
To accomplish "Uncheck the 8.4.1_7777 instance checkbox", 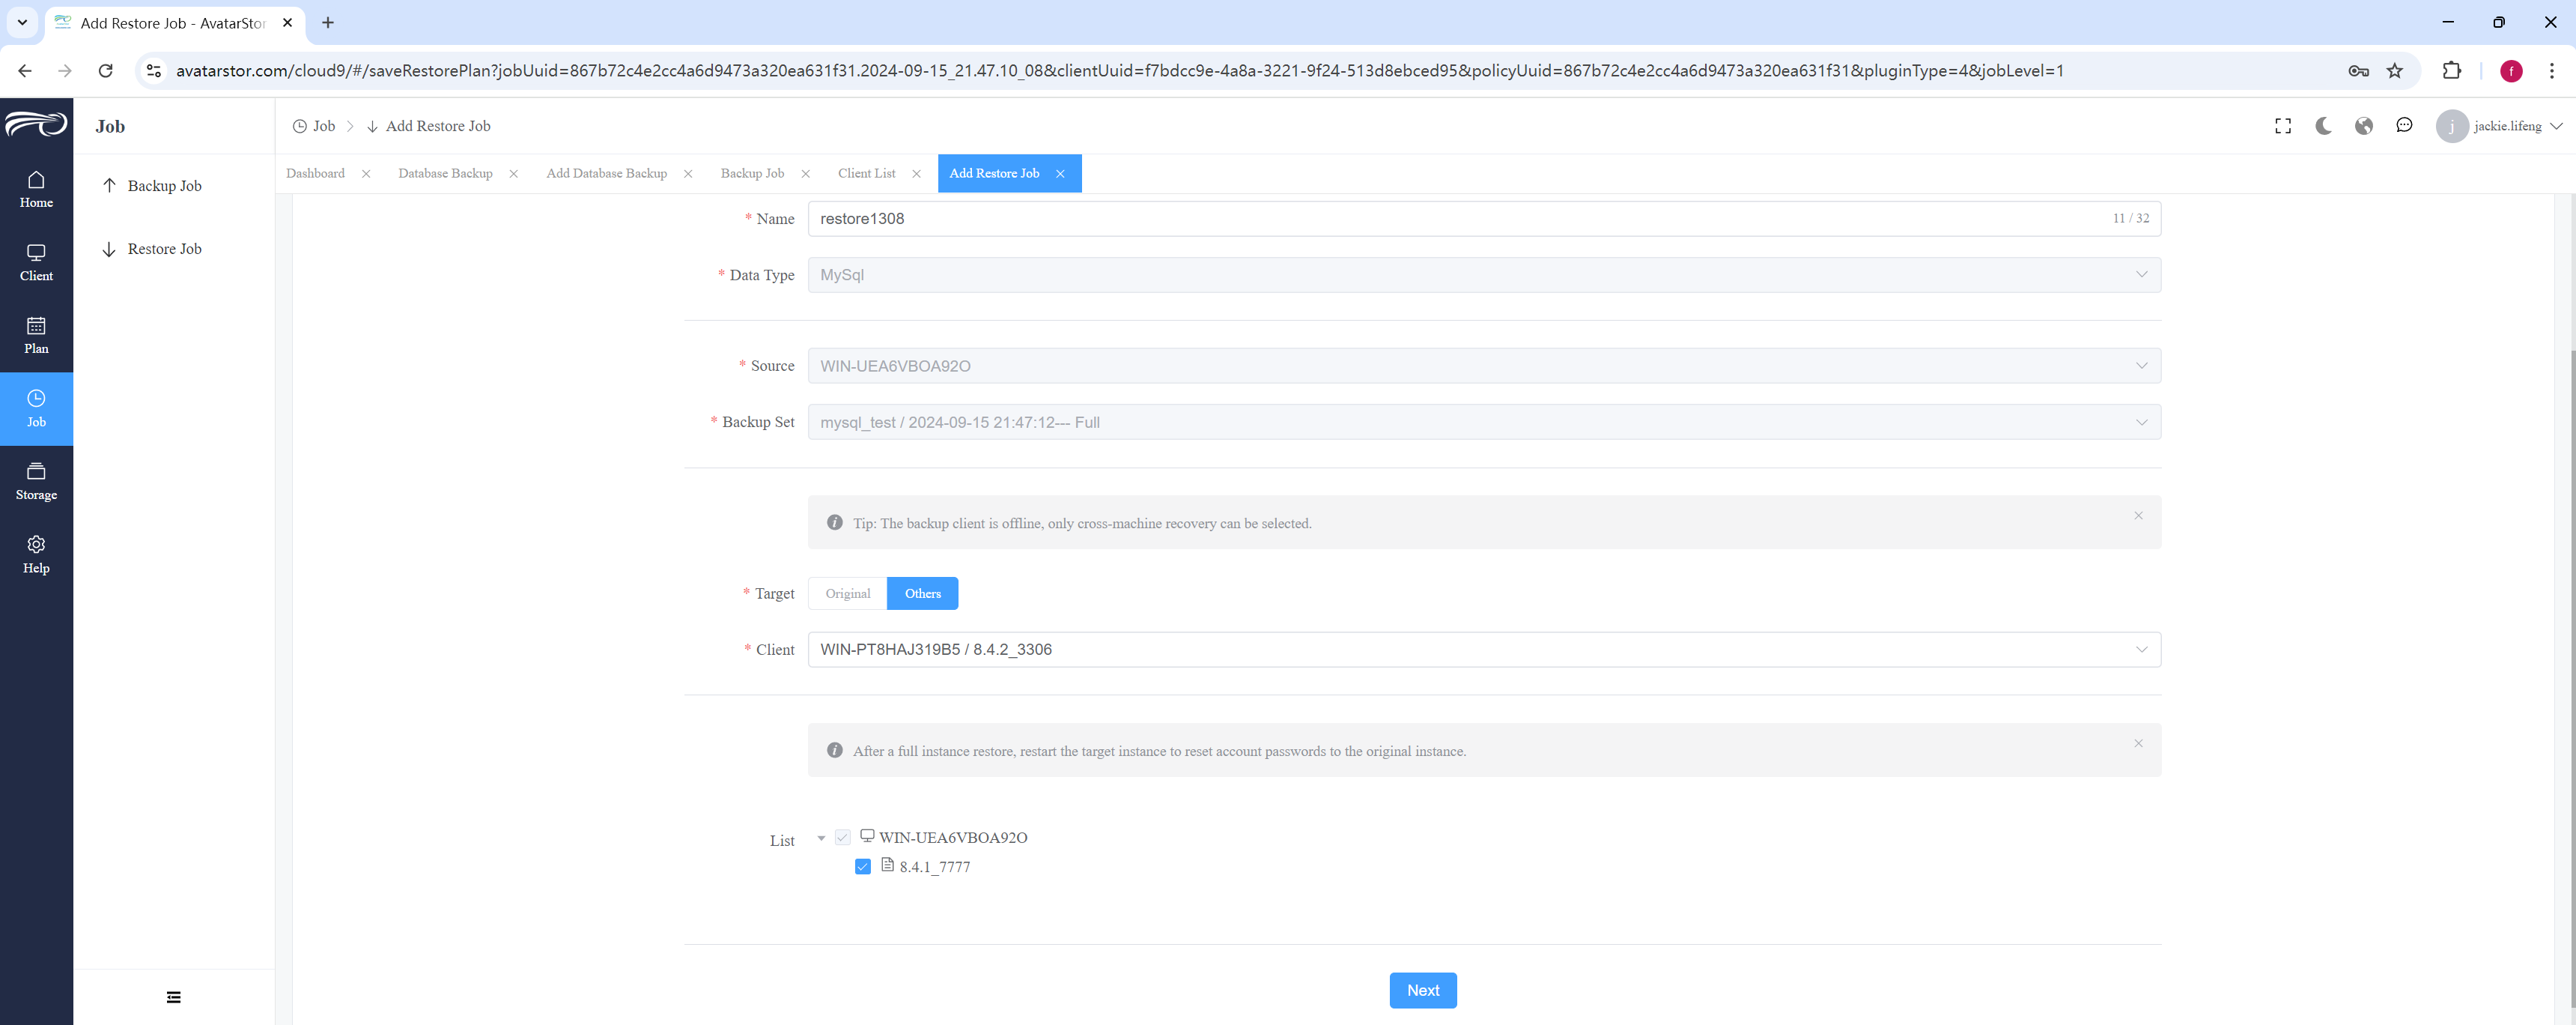I will (862, 867).
